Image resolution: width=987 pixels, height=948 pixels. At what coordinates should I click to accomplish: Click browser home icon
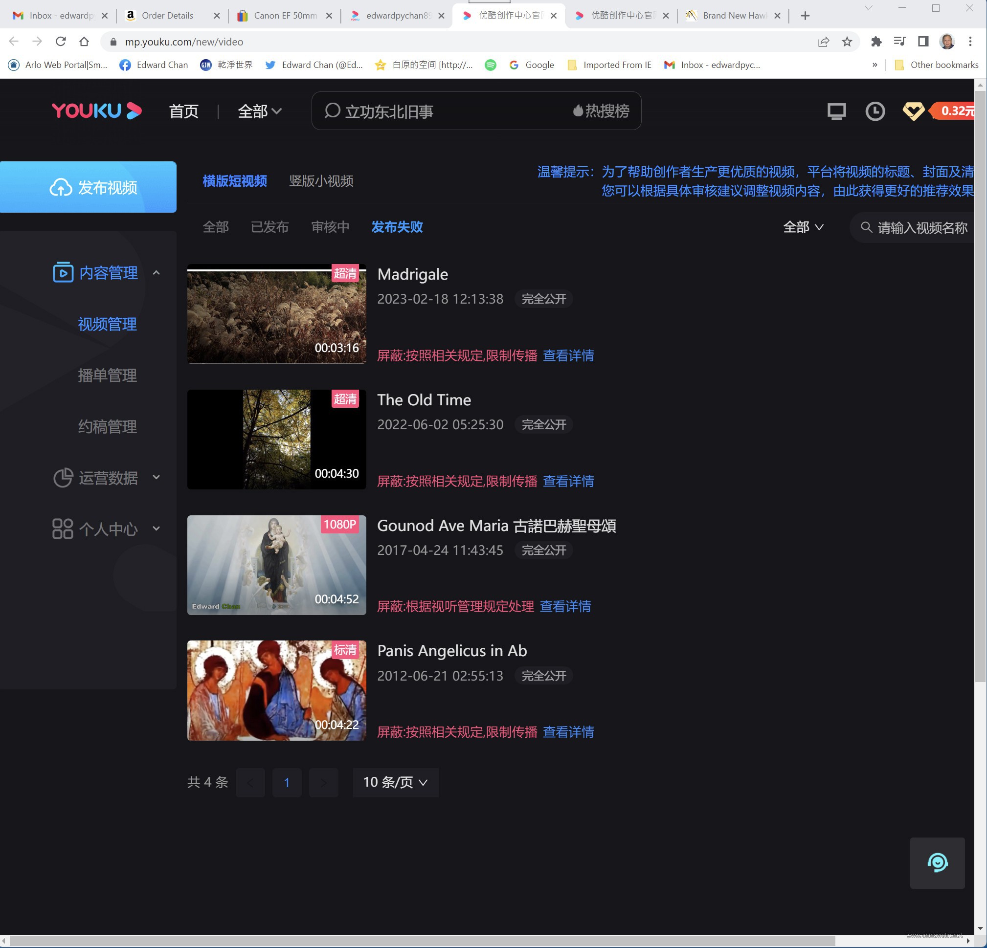coord(84,42)
